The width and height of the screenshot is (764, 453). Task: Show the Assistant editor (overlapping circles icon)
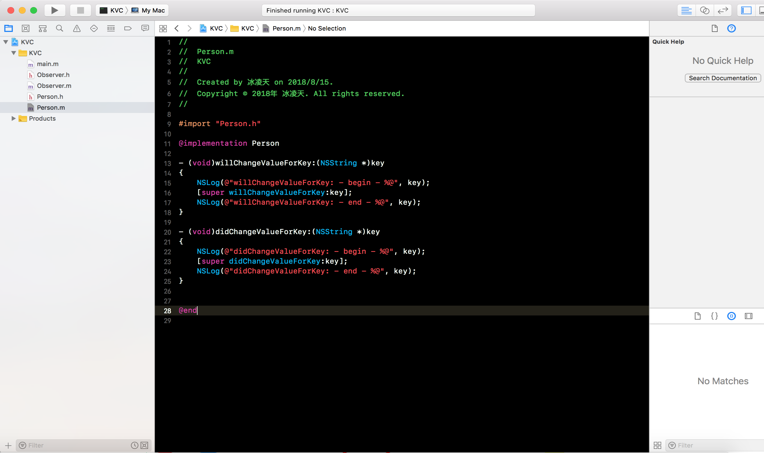tap(705, 10)
